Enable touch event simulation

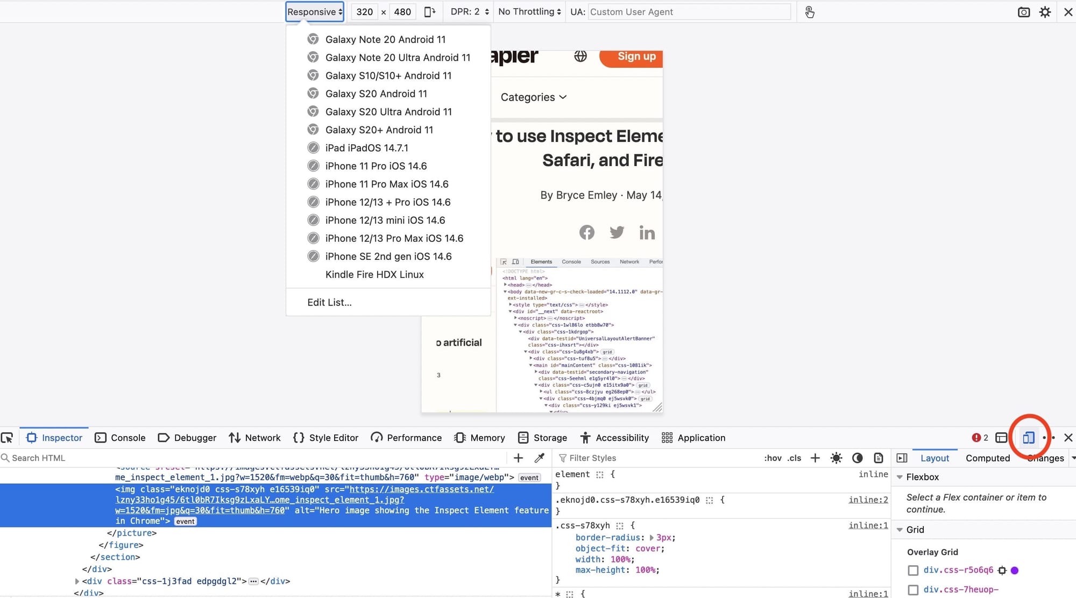click(809, 11)
